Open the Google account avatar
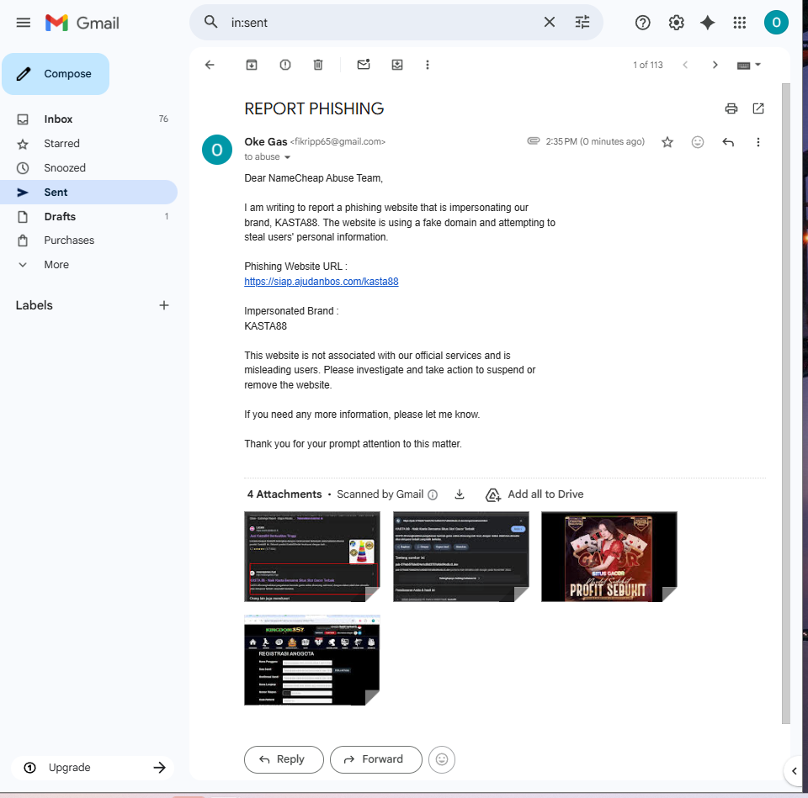Viewport: 808px width, 798px height. (x=776, y=23)
